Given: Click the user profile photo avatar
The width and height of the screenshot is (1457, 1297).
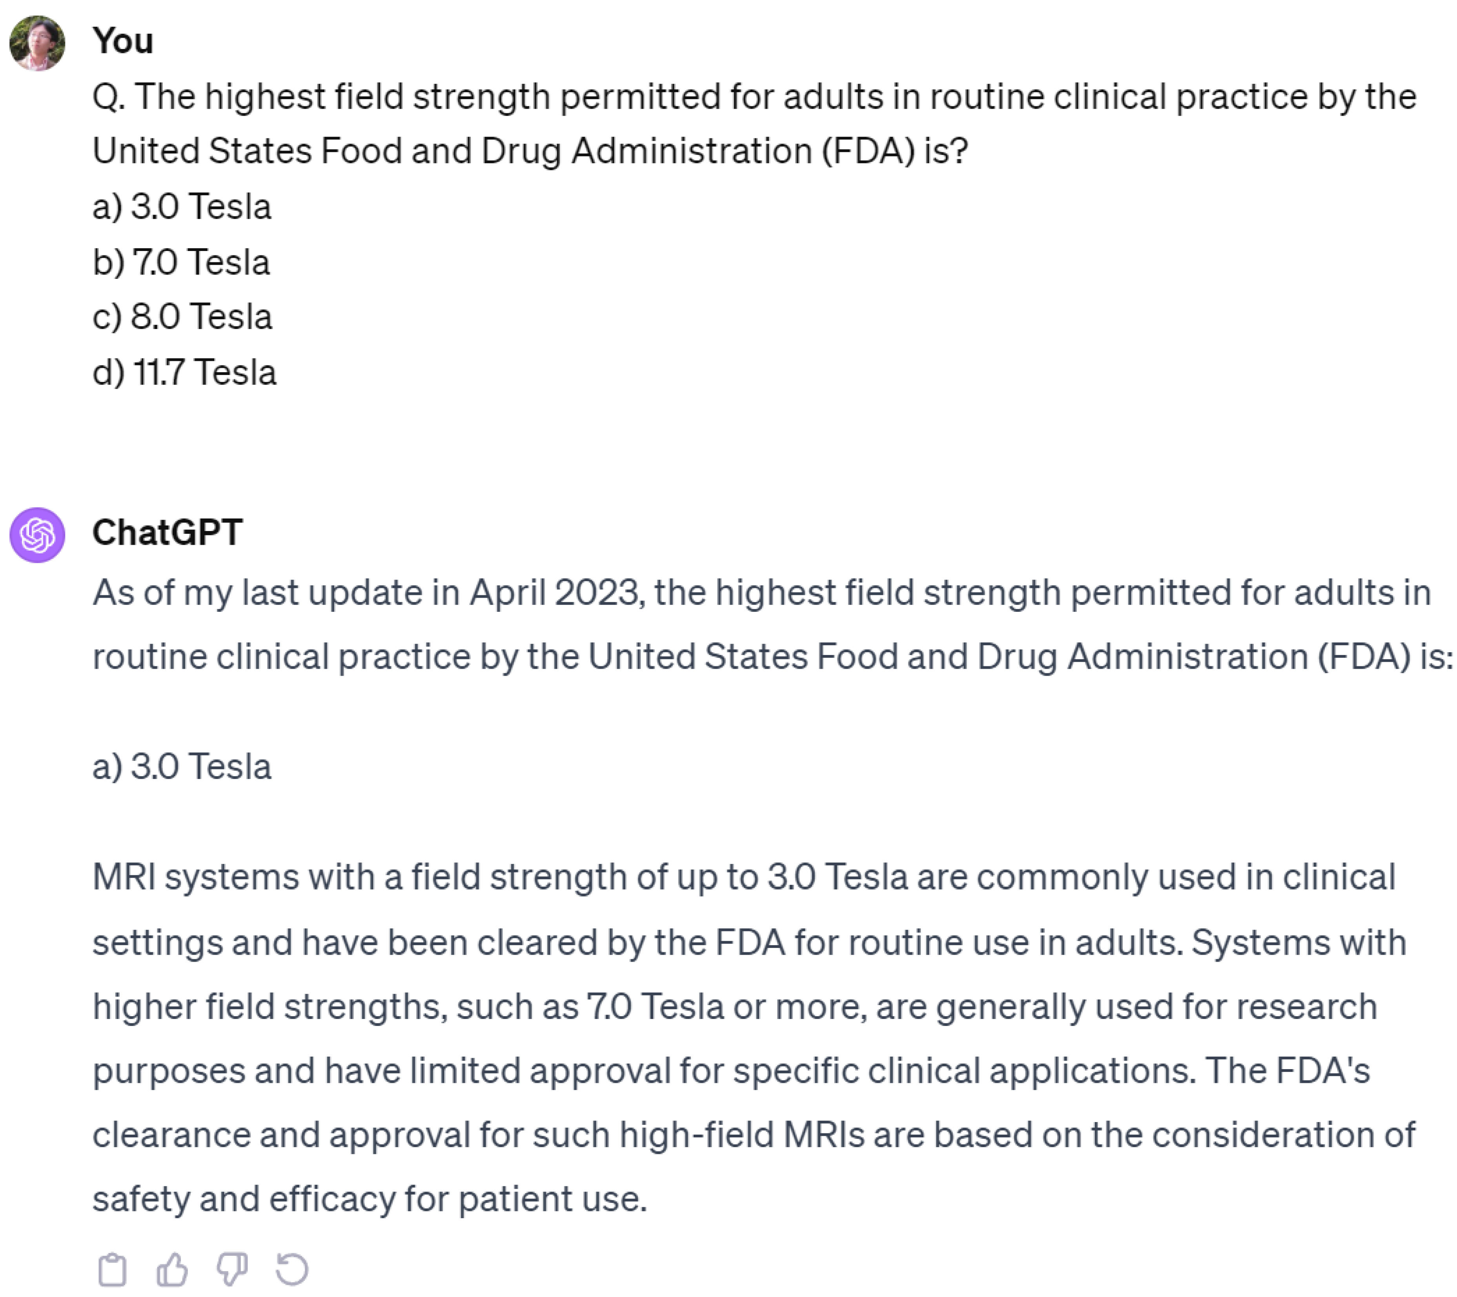Looking at the screenshot, I should tap(37, 43).
